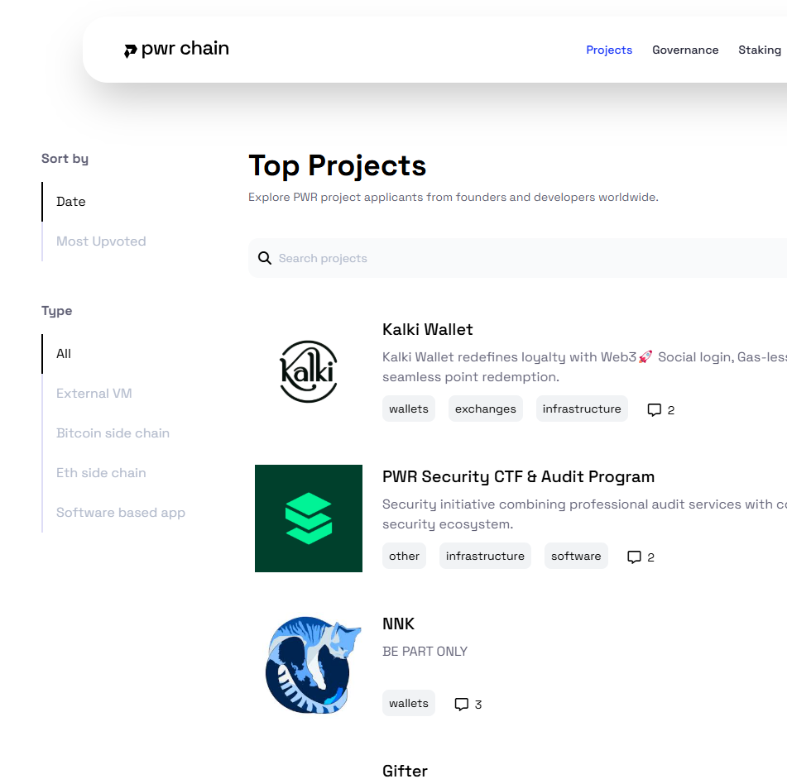The width and height of the screenshot is (787, 779).
Task: Sort projects by Date
Action: pos(71,202)
